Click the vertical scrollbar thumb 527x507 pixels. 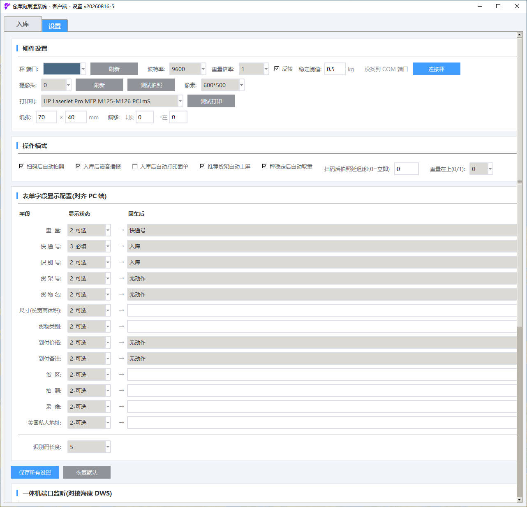coord(520,183)
